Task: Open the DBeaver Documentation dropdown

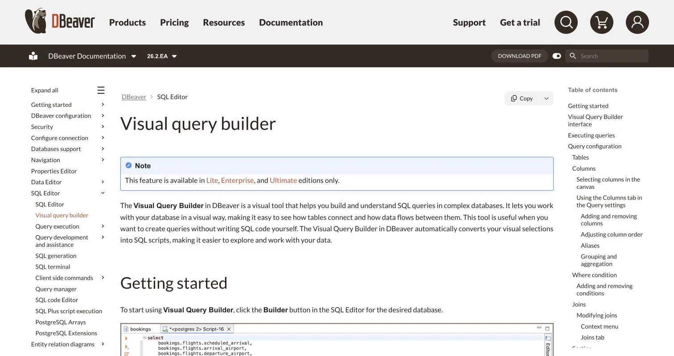Action: click(x=92, y=56)
